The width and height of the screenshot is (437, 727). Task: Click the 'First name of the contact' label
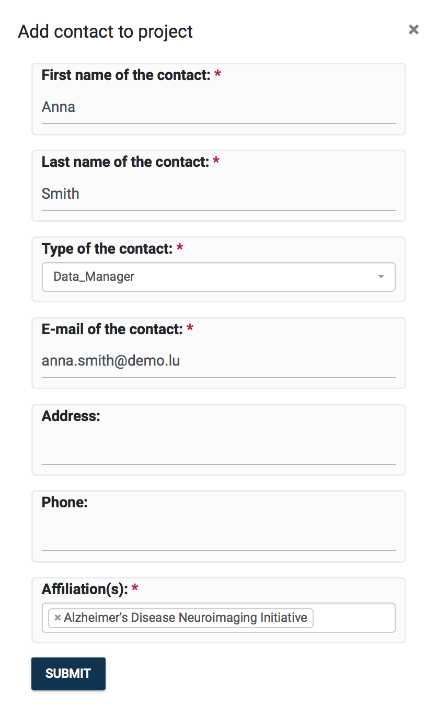point(125,75)
